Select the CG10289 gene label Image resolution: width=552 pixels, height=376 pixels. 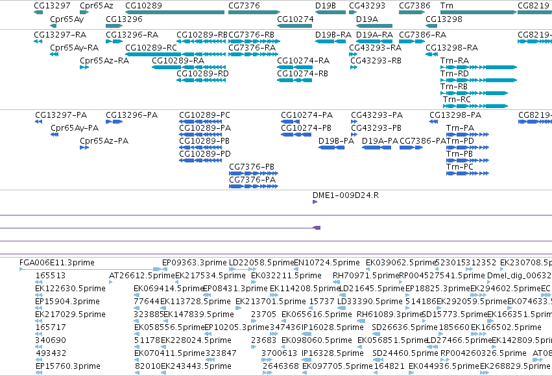143,6
